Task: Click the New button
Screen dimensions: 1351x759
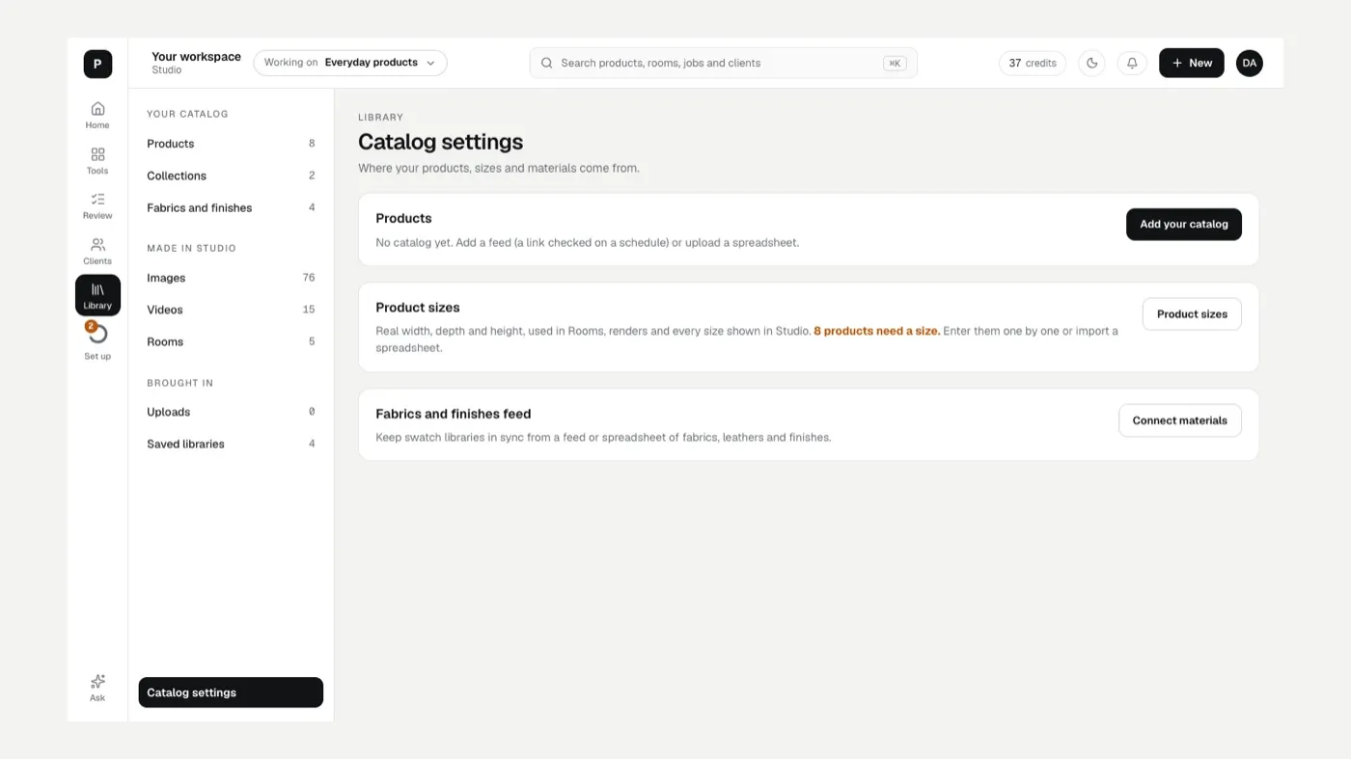Action: pos(1192,63)
